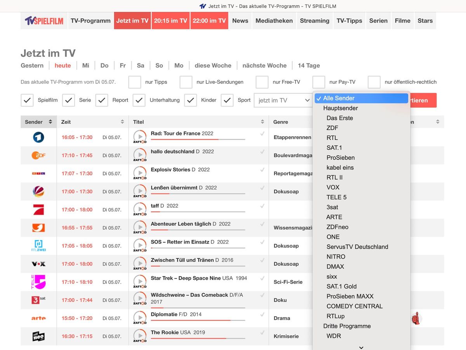Click the SAT.1 channel logo

(38, 191)
